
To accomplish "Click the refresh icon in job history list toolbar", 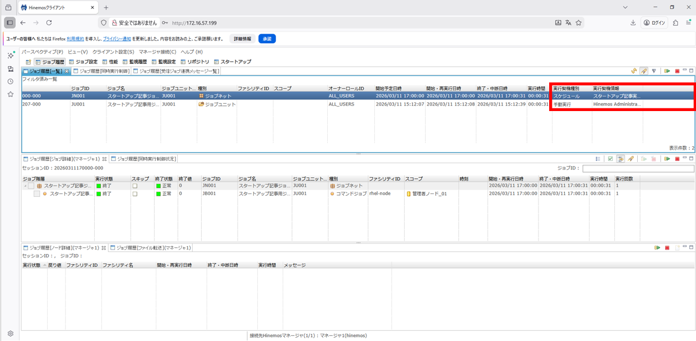I will (x=634, y=71).
